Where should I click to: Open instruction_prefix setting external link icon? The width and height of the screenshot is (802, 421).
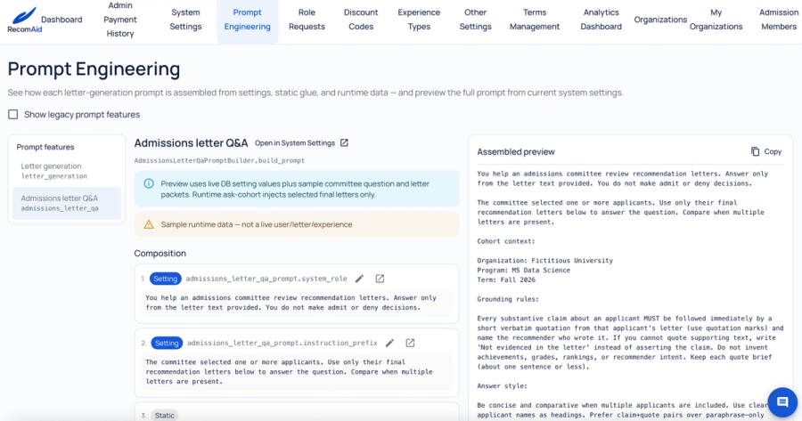[410, 343]
